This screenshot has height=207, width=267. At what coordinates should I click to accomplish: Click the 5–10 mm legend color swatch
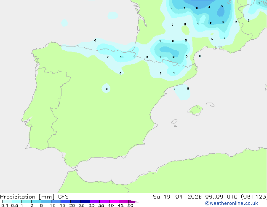click(x=46, y=202)
